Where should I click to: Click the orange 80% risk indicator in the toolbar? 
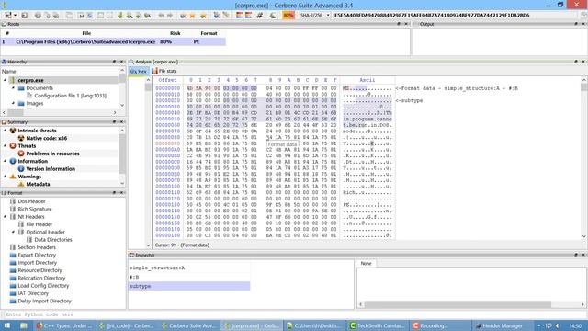[x=288, y=16]
